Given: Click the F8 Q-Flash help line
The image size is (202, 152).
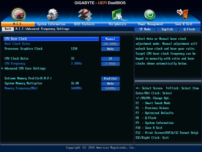Looking at the screenshot, I should coord(146,118).
